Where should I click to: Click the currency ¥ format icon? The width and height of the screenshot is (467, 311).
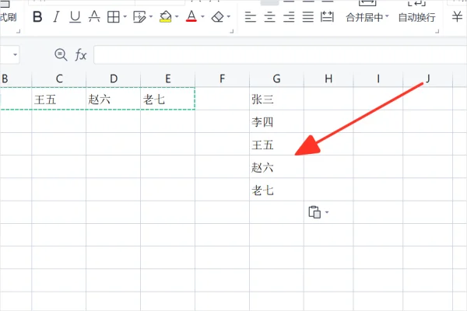coord(457,16)
